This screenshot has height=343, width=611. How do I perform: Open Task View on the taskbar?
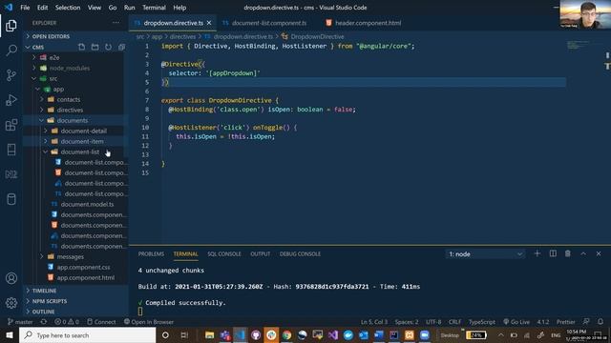184,334
